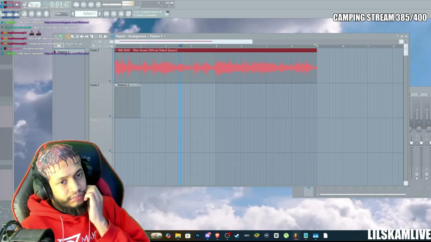
Task: Select the Track 1 header label
Action: 95,50
